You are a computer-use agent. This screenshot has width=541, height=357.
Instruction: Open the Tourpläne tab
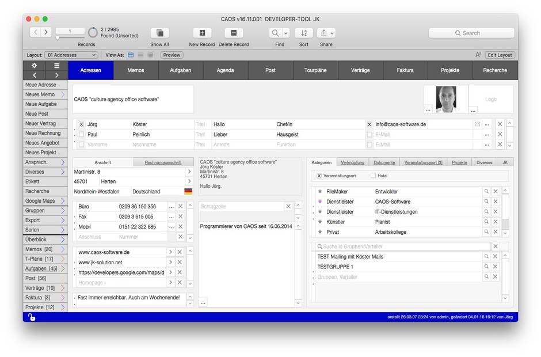coord(315,70)
